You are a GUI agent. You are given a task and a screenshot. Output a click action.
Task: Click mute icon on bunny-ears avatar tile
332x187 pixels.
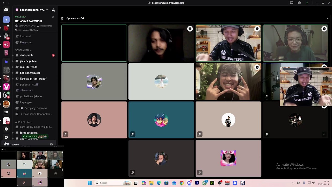click(199, 172)
